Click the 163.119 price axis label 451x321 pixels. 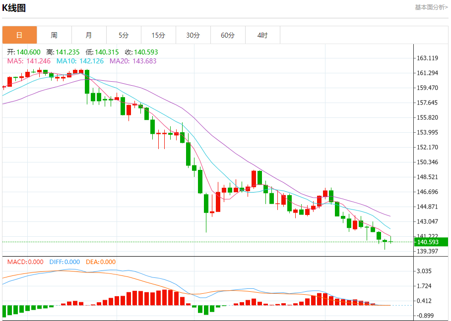(x=427, y=58)
